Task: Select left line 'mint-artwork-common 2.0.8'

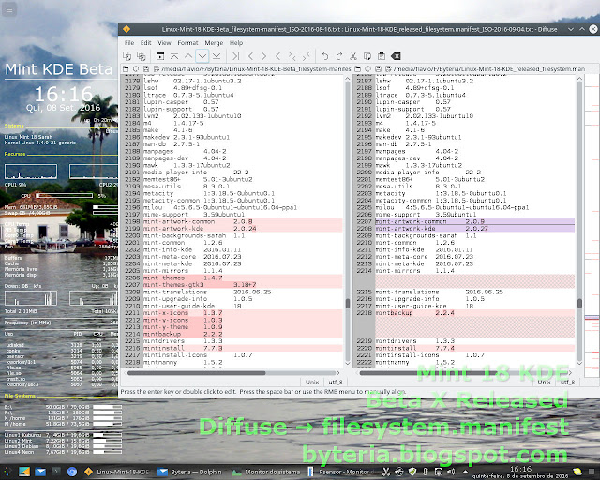Action: tap(243, 221)
